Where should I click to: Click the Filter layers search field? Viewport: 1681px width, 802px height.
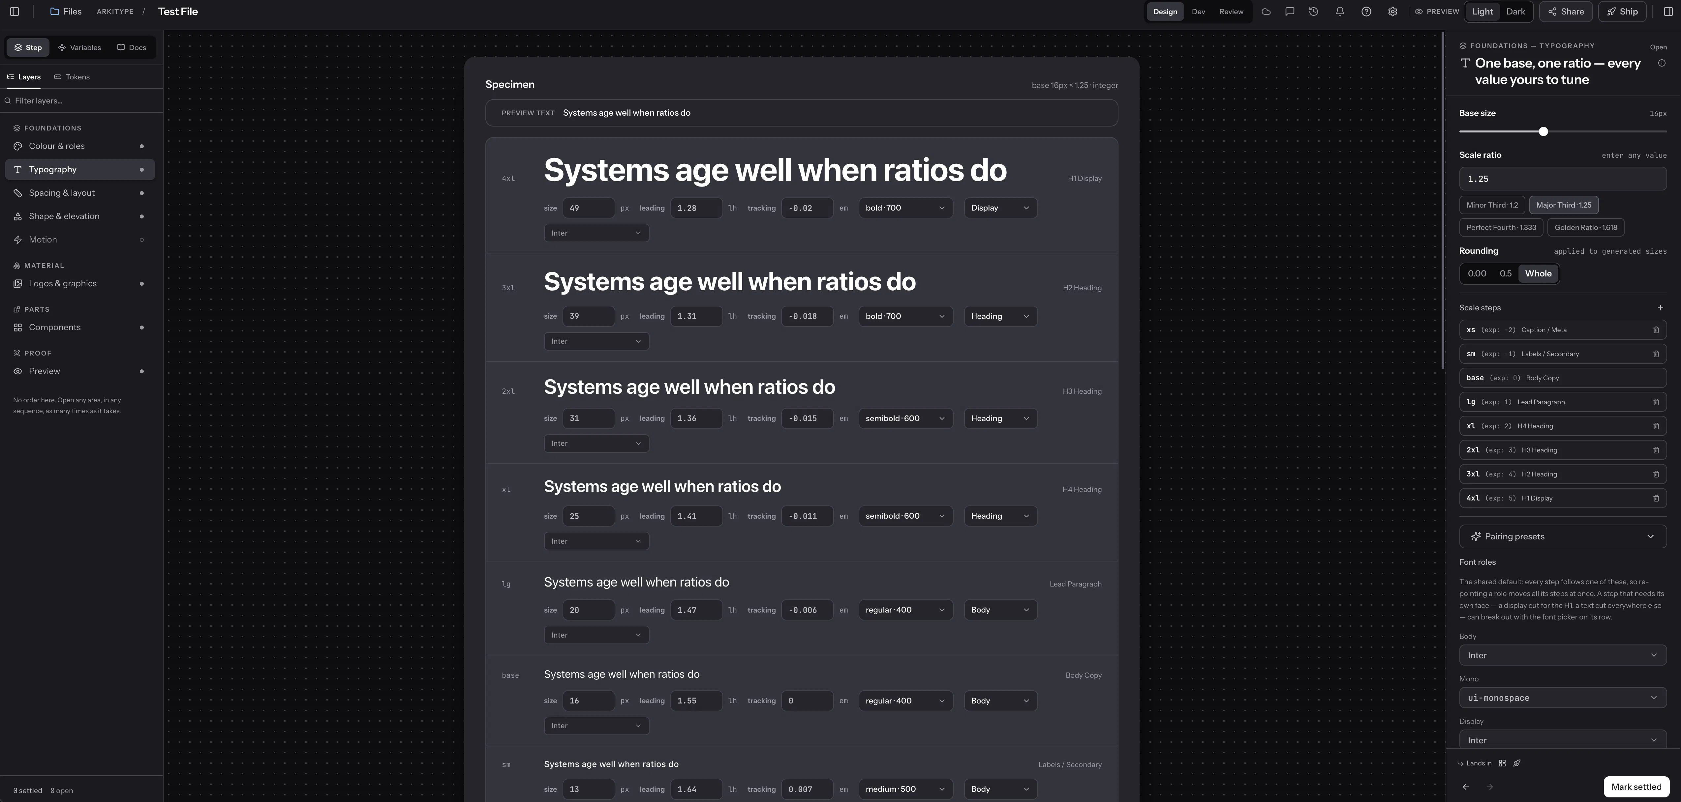pyautogui.click(x=81, y=101)
